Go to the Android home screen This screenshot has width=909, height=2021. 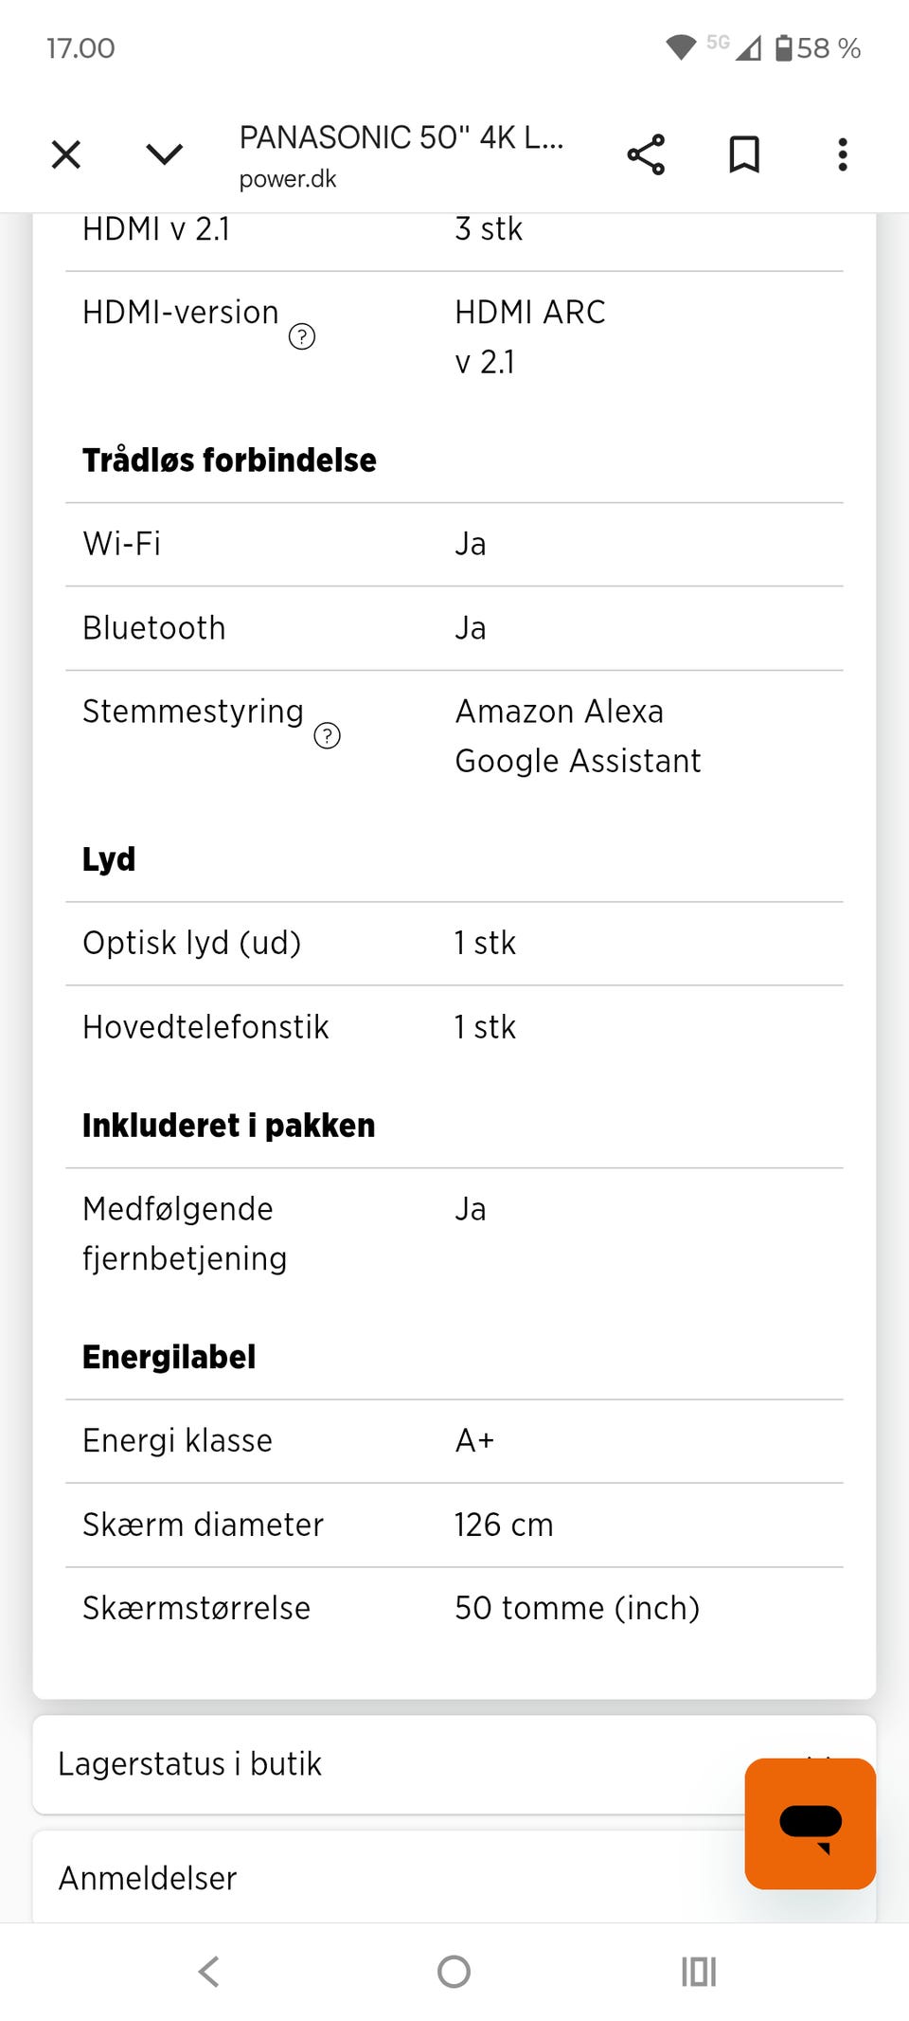(x=454, y=1972)
